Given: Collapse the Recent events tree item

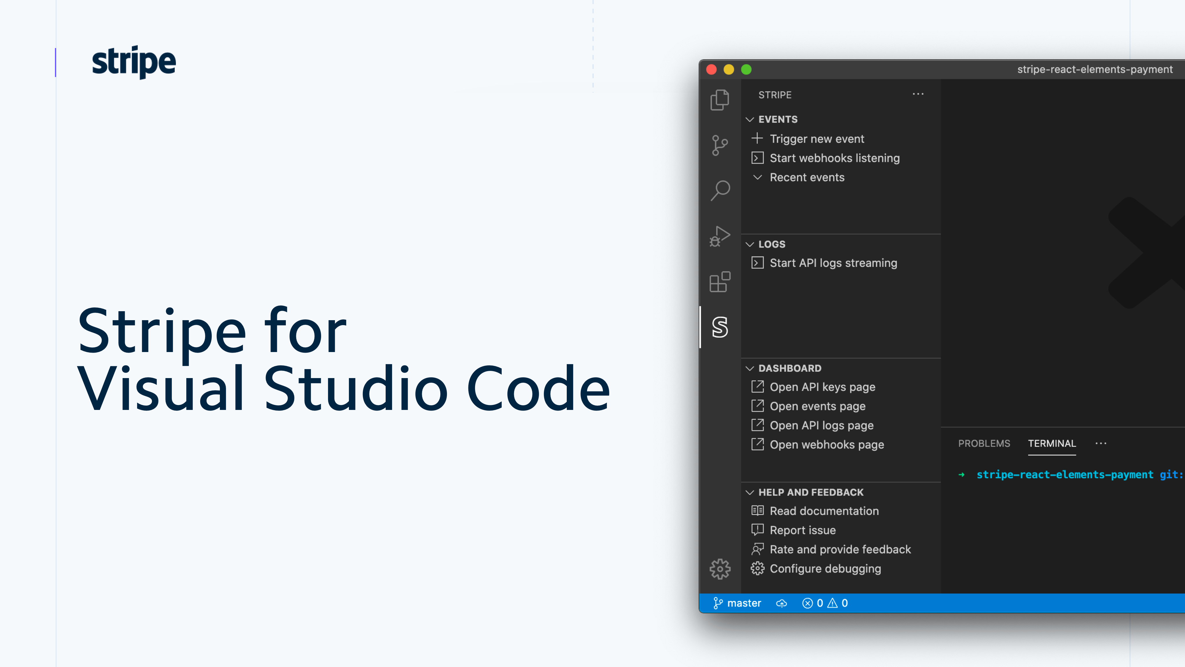Looking at the screenshot, I should click(758, 177).
